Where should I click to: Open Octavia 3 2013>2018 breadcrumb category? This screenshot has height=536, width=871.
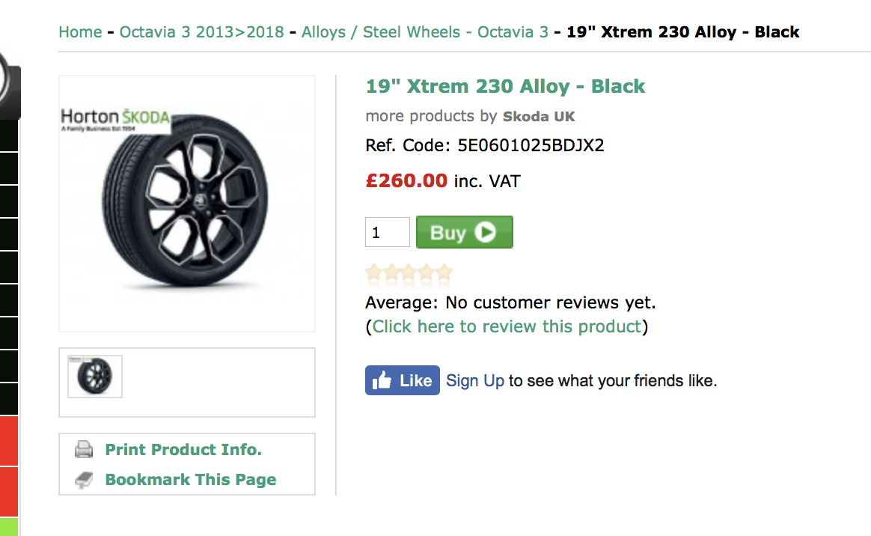pos(202,32)
